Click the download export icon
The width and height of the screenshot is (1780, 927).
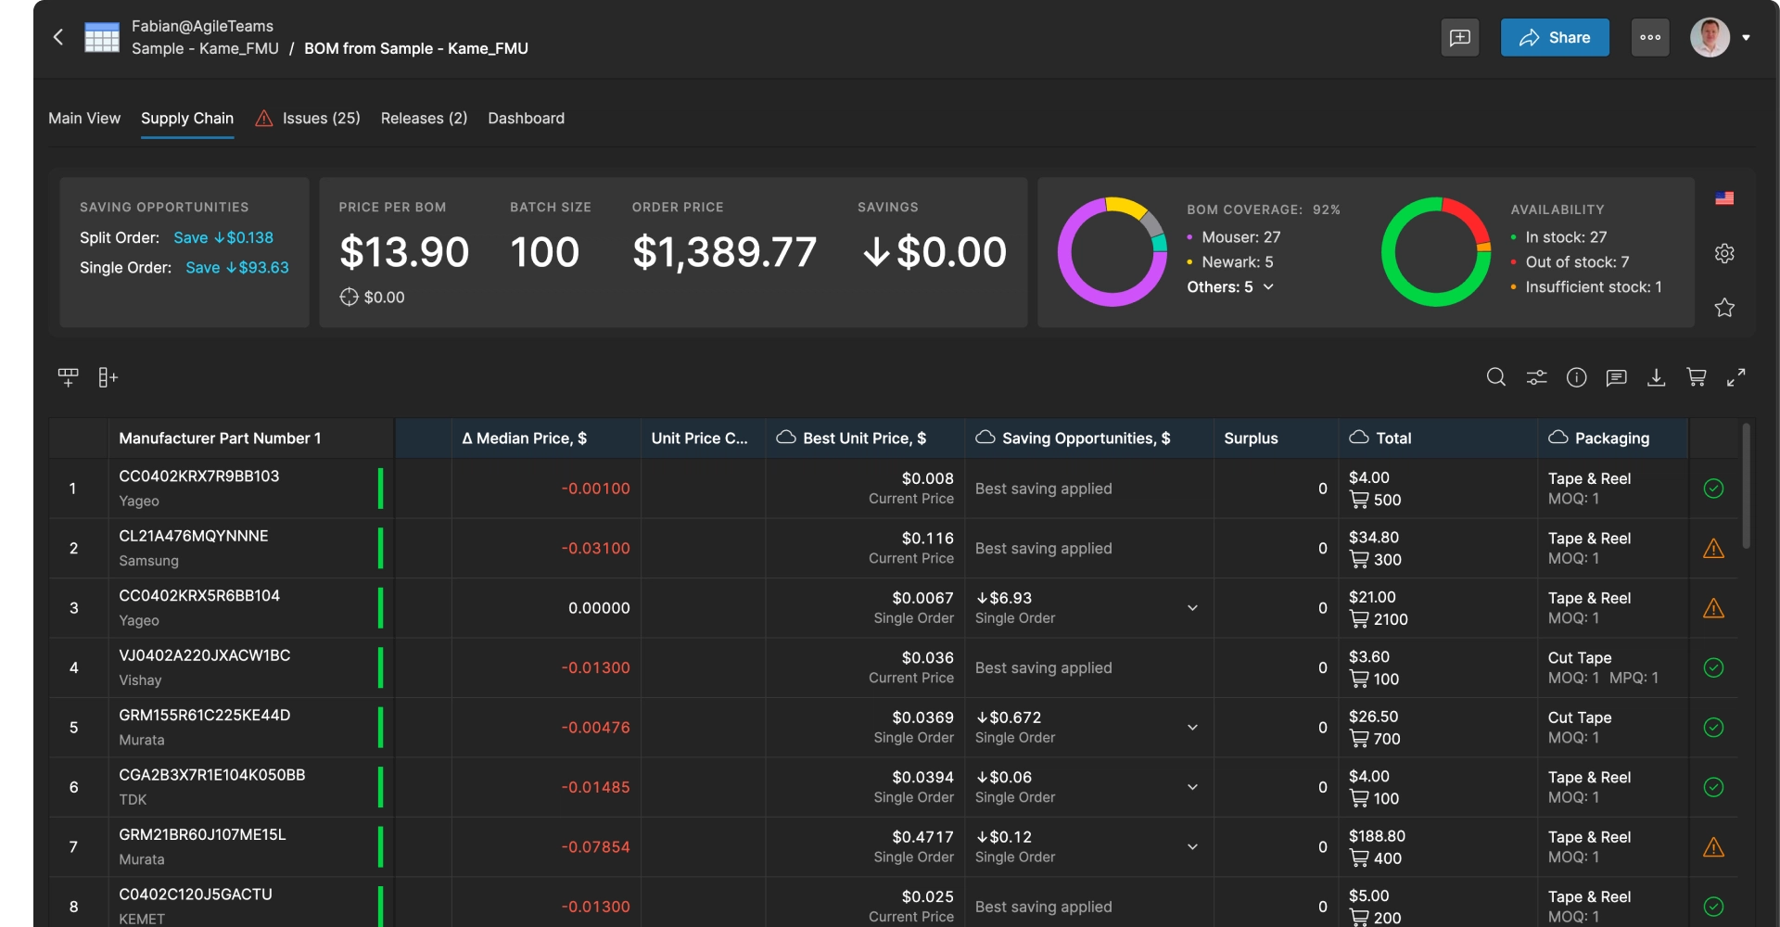coord(1657,377)
